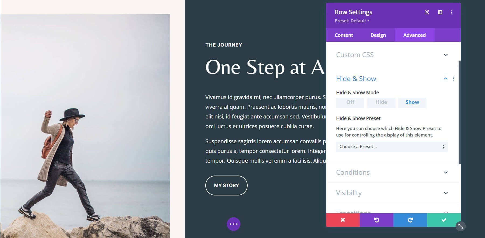
Task: Save changes with the green checkmark
Action: (x=444, y=220)
